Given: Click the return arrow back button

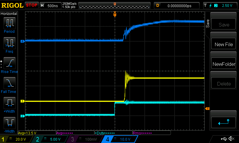Looking at the screenshot, I should point(224,122).
